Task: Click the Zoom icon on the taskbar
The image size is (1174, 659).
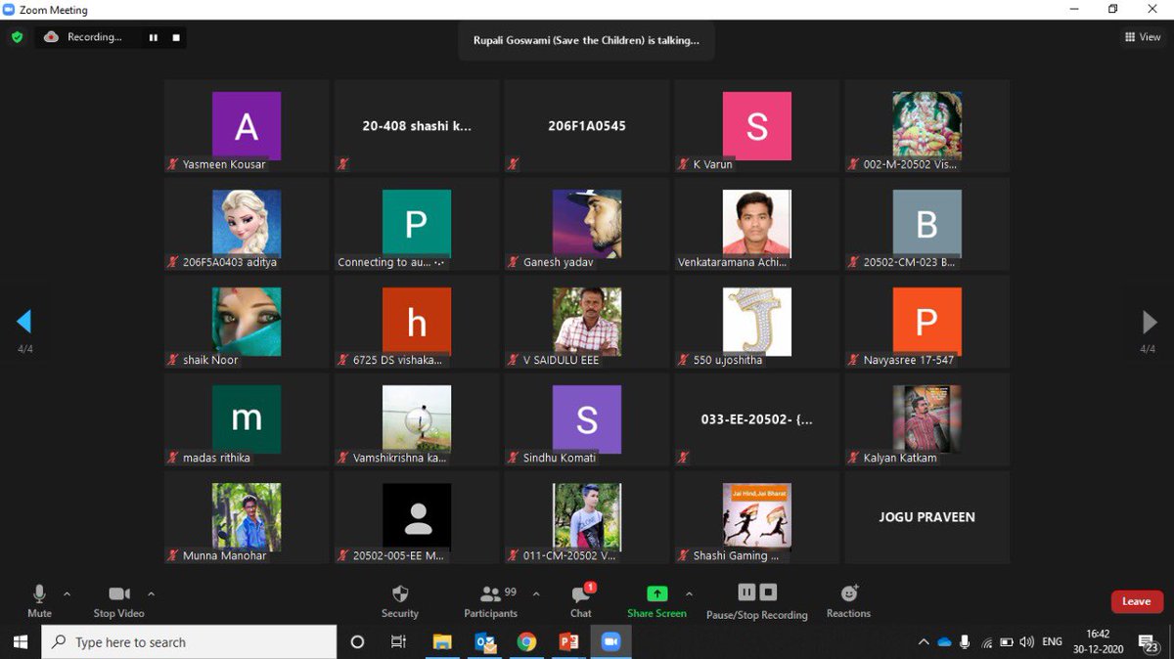Action: pos(611,642)
